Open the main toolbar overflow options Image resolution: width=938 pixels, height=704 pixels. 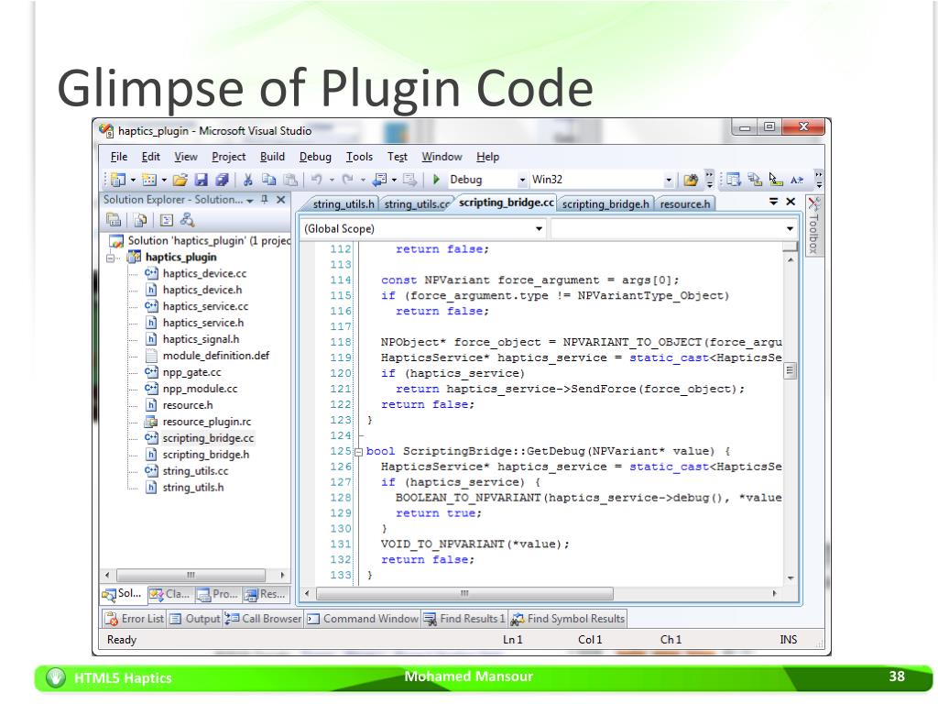tap(710, 180)
